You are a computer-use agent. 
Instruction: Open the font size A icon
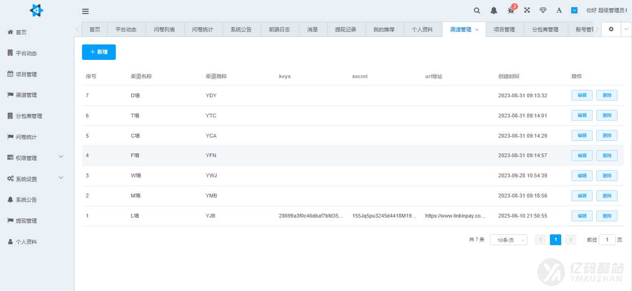click(x=559, y=10)
